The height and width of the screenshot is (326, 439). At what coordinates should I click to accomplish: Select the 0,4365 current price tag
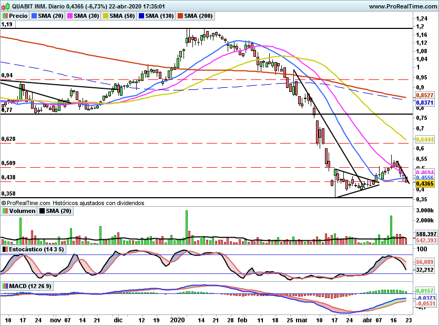pyautogui.click(x=425, y=184)
